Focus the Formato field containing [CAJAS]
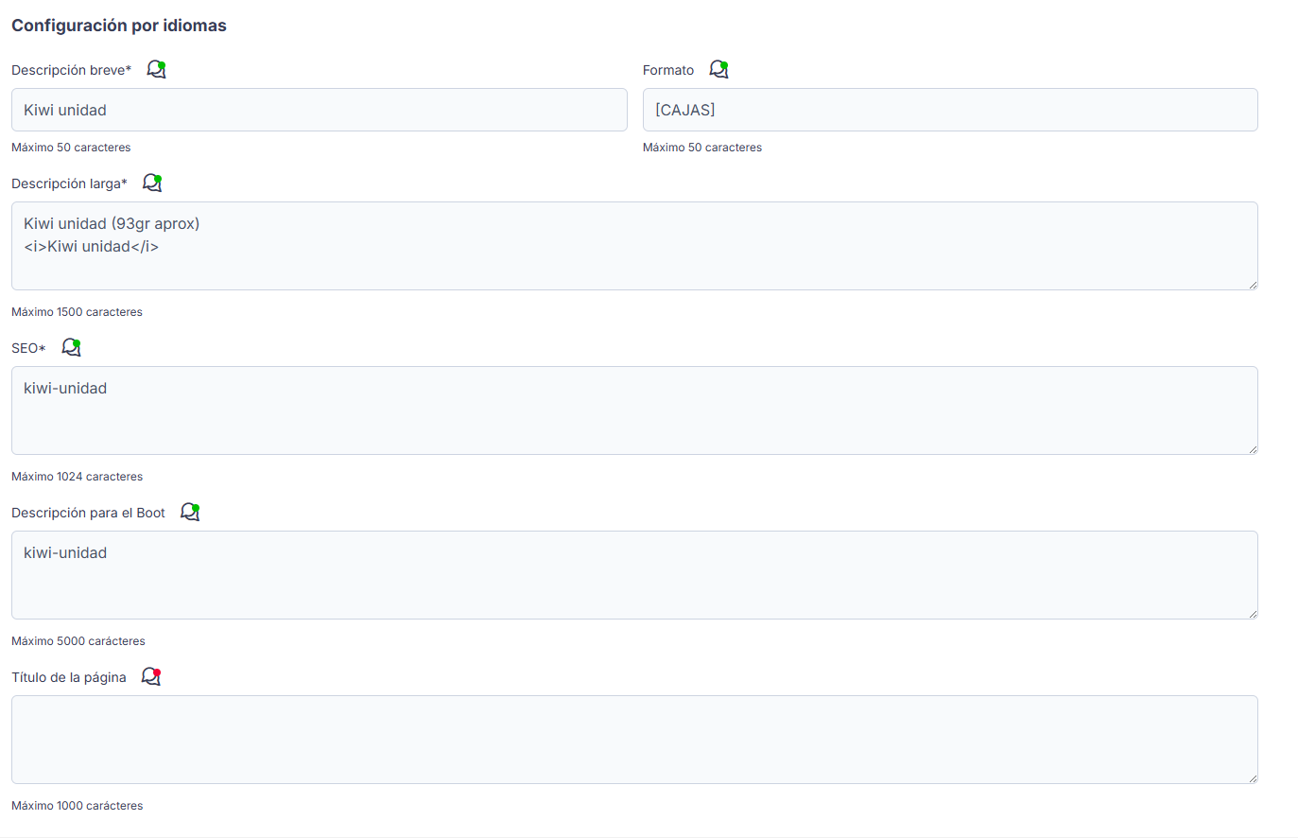The height and width of the screenshot is (838, 1298). (x=950, y=110)
